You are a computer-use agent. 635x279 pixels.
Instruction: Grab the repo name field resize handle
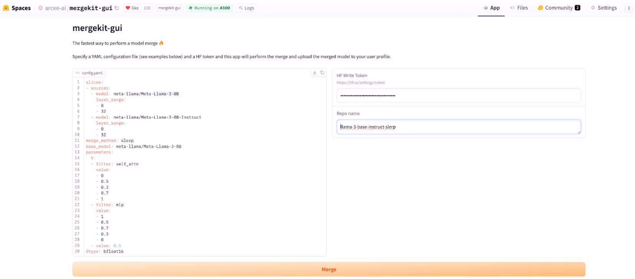(x=579, y=132)
